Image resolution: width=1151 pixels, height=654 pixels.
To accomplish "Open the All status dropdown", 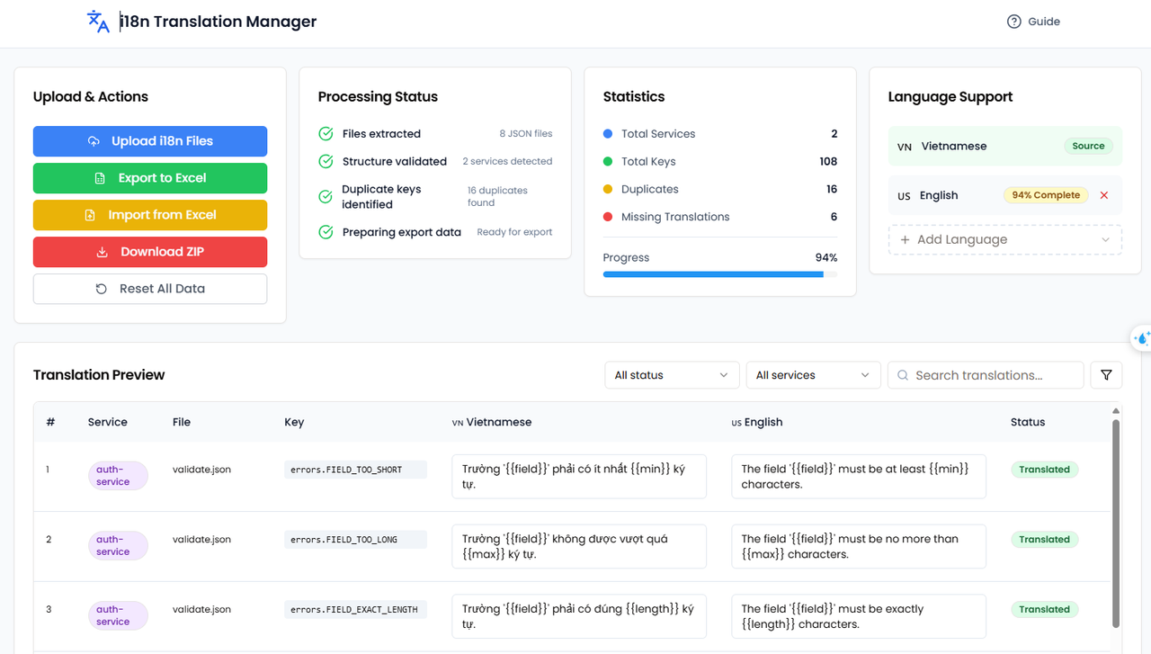I will (x=672, y=374).
